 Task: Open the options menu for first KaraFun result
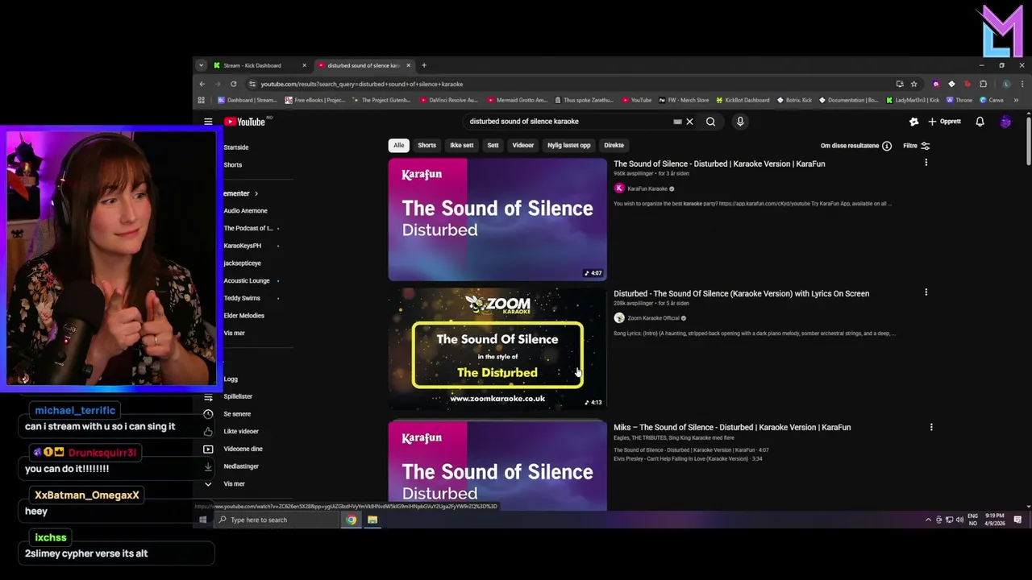tap(926, 163)
